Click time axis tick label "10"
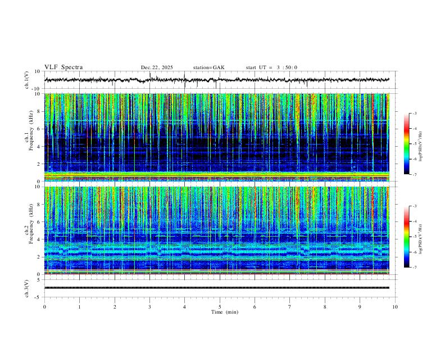Screen dimensions: 445x344 [x=395, y=307]
